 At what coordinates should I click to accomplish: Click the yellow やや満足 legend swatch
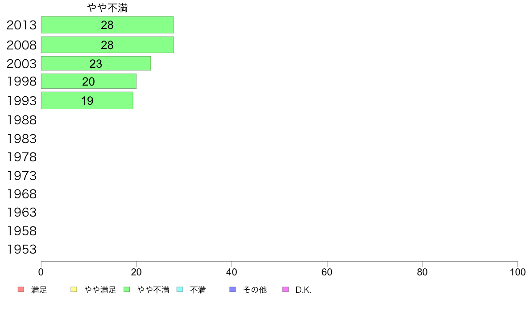pyautogui.click(x=74, y=290)
